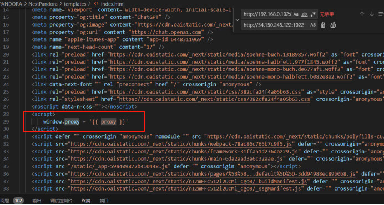Open the _ssgManifest.js link
The image size is (384, 205).
pyautogui.click(x=186, y=189)
